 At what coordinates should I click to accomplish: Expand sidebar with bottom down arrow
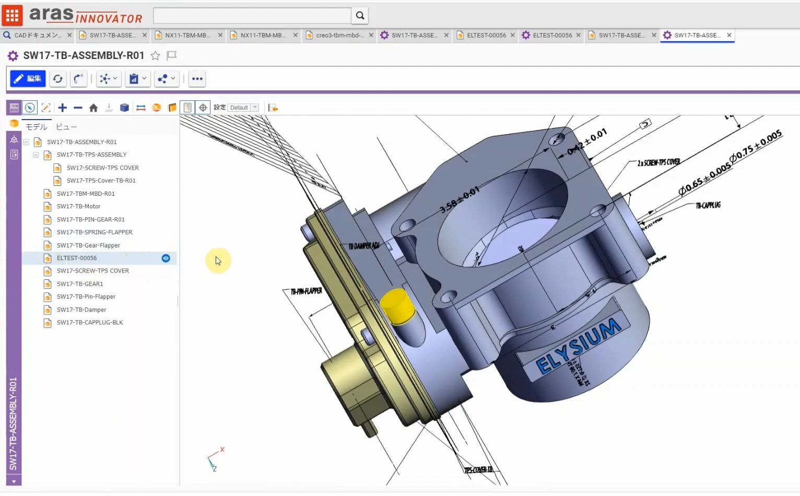tap(14, 481)
